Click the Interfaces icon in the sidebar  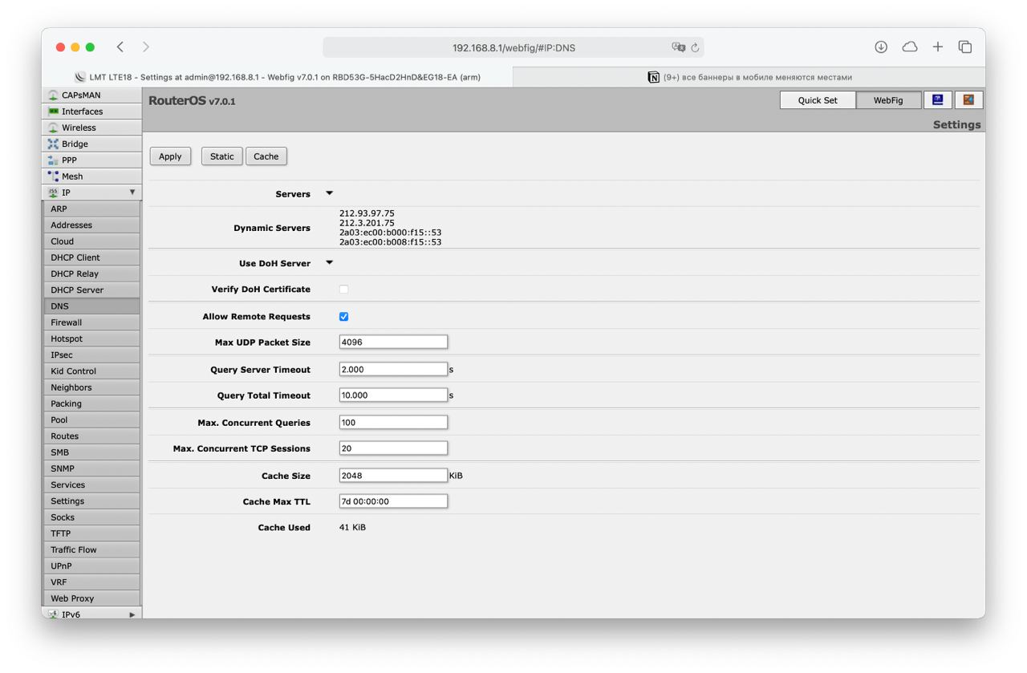54,111
